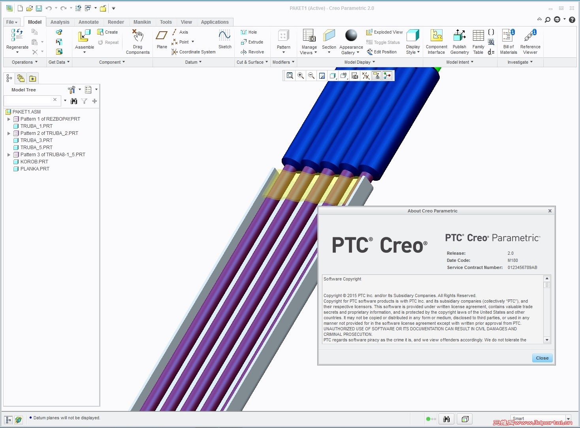Open the Manikin tab
Screen dimensions: 580x428
pyautogui.click(x=142, y=22)
